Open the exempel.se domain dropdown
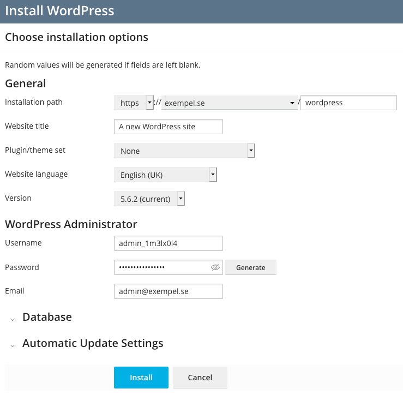This screenshot has height=401, width=403. (230, 103)
